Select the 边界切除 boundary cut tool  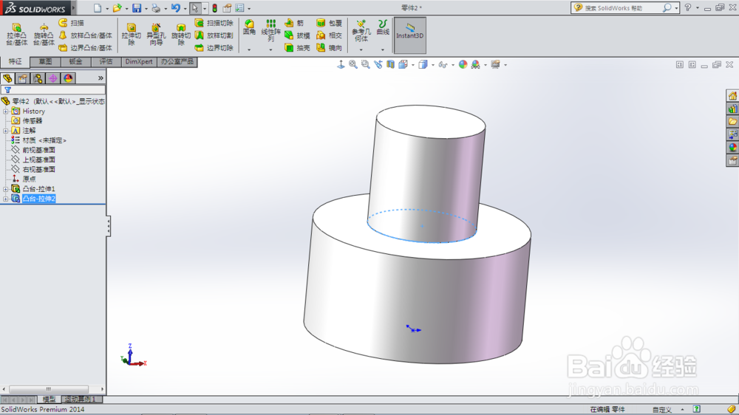click(x=214, y=47)
